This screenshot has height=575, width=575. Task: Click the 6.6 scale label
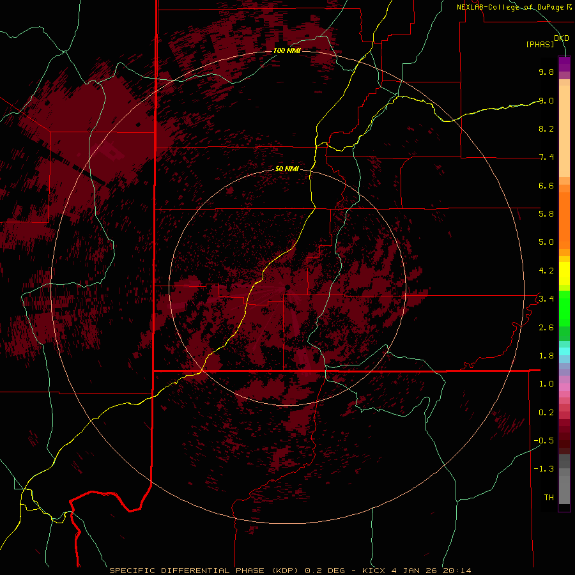pyautogui.click(x=546, y=185)
